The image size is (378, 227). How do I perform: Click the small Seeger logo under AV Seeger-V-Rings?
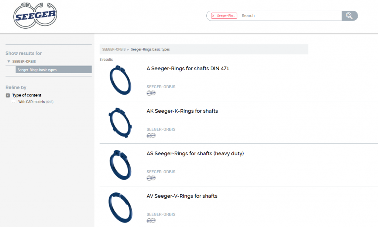[x=151, y=220]
